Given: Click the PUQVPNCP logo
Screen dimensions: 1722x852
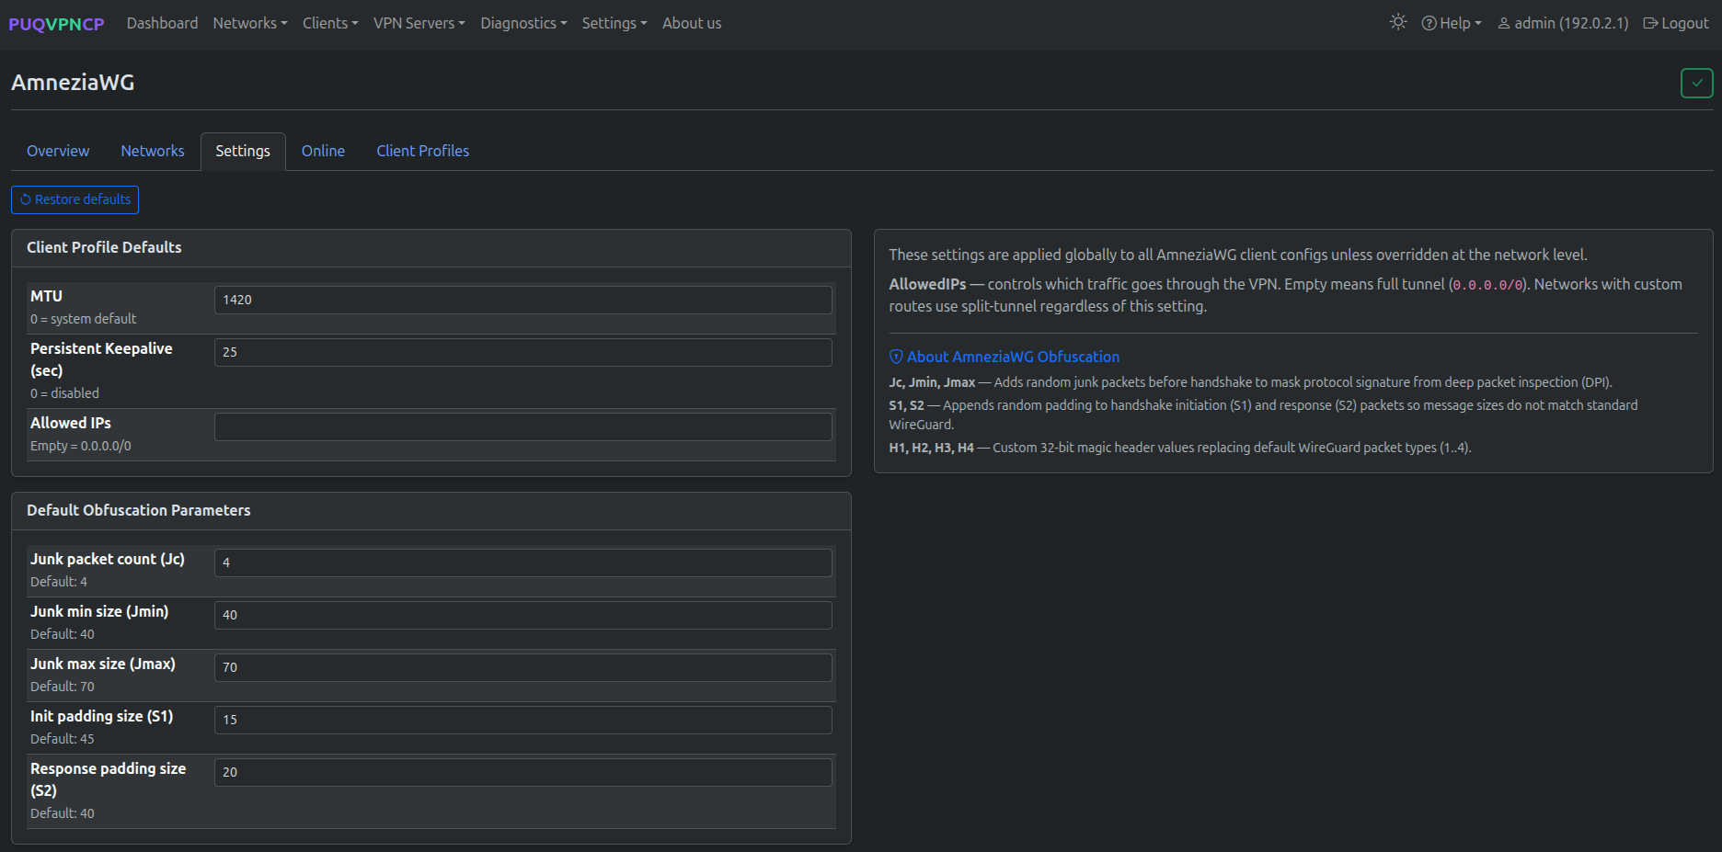Looking at the screenshot, I should click(56, 24).
